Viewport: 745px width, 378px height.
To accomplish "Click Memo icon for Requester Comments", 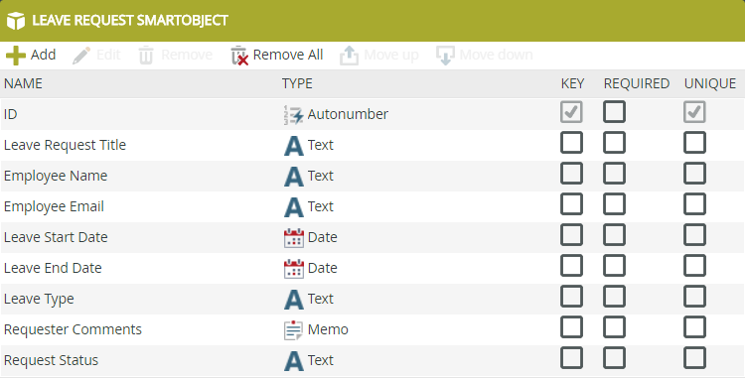I will (294, 330).
